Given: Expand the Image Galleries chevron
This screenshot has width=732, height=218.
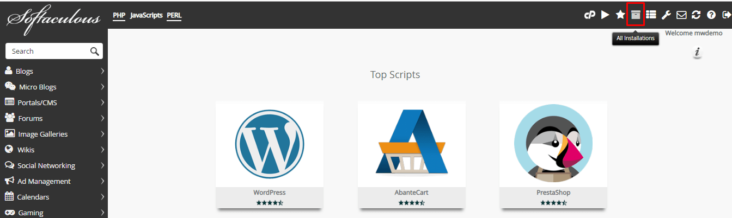Looking at the screenshot, I should [x=102, y=134].
